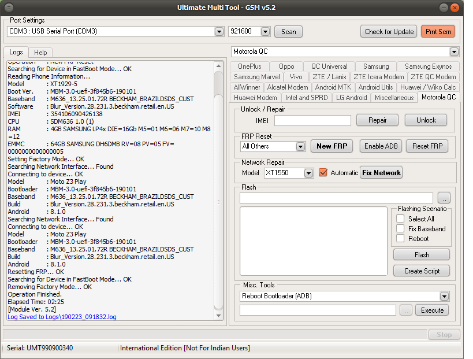Open the ZTE QC Modem tab
Image resolution: width=473 pixels, height=359 pixels.
(433, 77)
